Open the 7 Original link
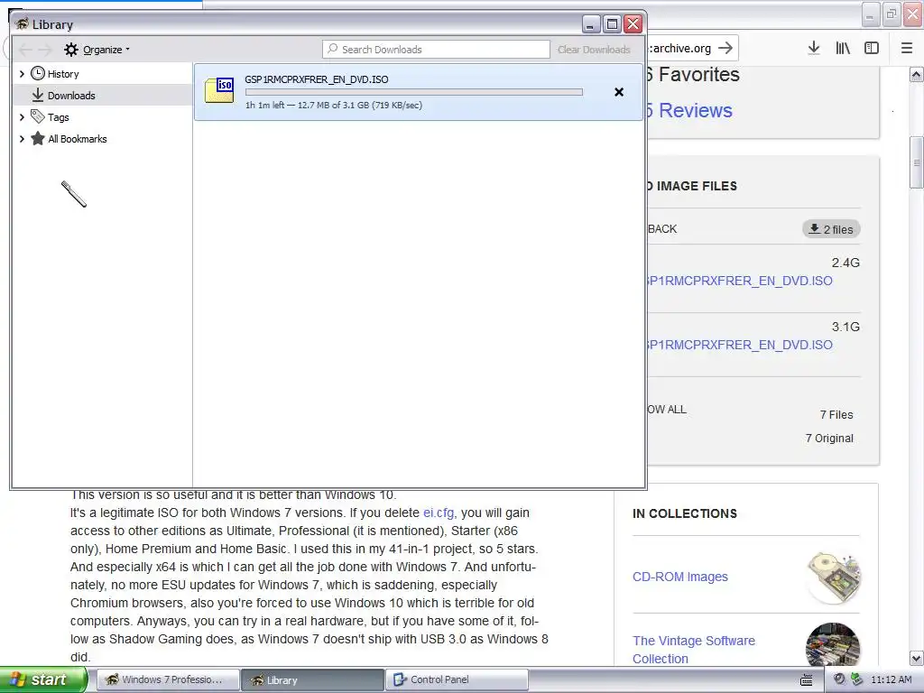 click(x=829, y=439)
